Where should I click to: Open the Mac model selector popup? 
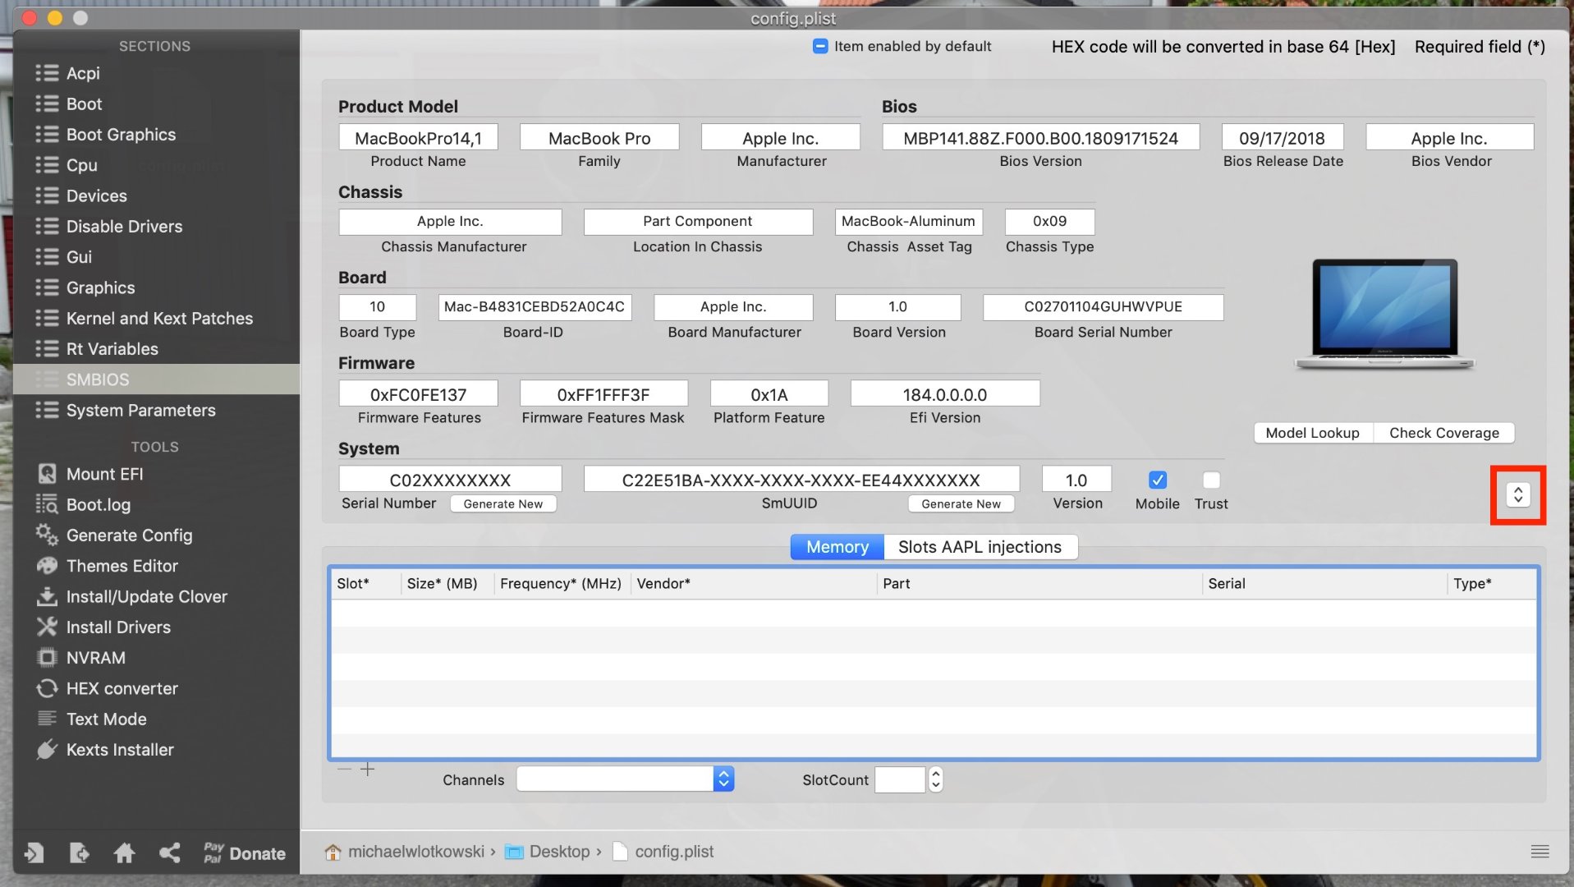tap(1517, 494)
